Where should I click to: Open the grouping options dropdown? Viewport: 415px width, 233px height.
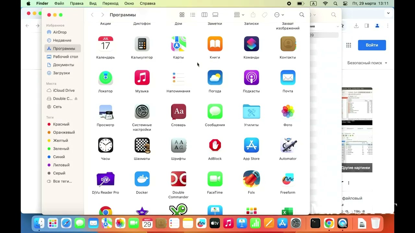[239, 15]
